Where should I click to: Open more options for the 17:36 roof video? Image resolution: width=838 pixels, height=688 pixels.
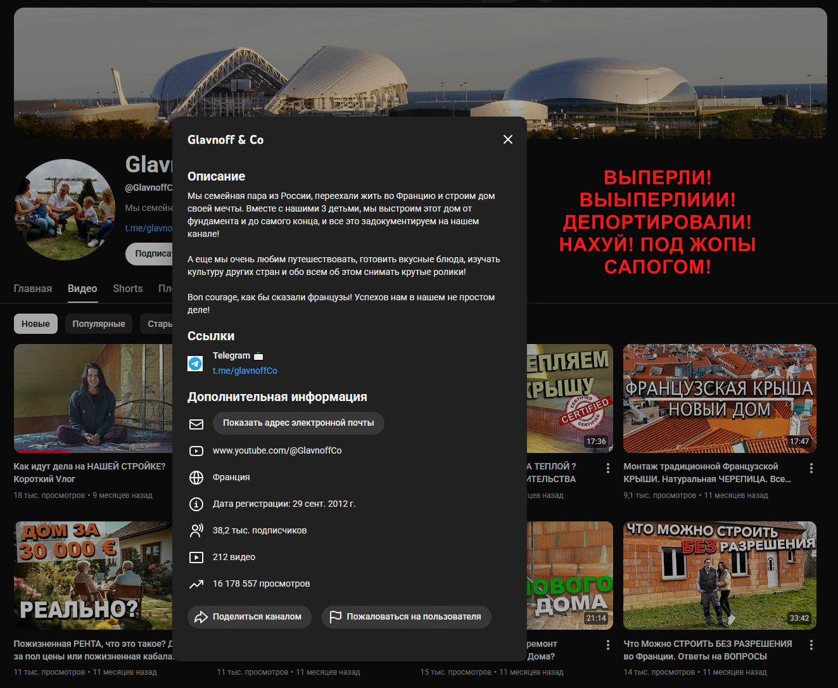coord(607,468)
